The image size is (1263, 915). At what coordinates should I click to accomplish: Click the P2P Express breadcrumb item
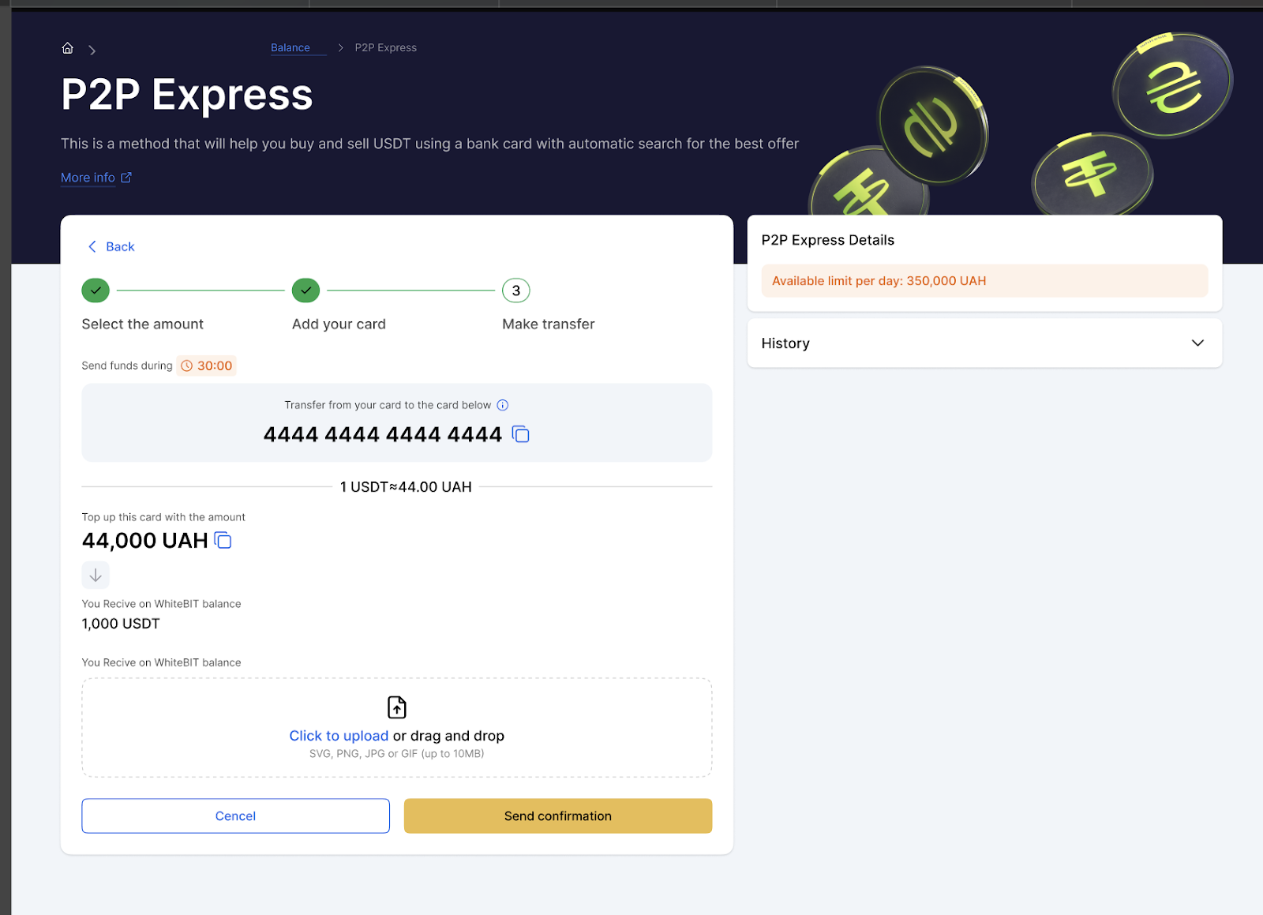tap(385, 47)
